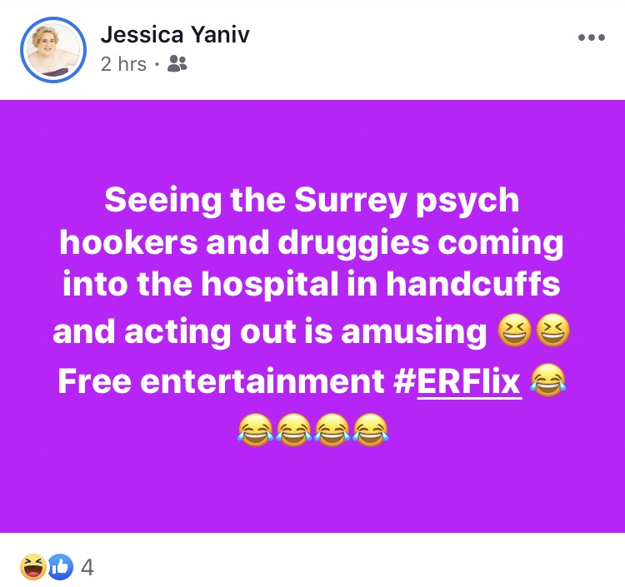625x587 pixels.
Task: Click the "2 hrs" post timestamp
Action: coord(123,64)
